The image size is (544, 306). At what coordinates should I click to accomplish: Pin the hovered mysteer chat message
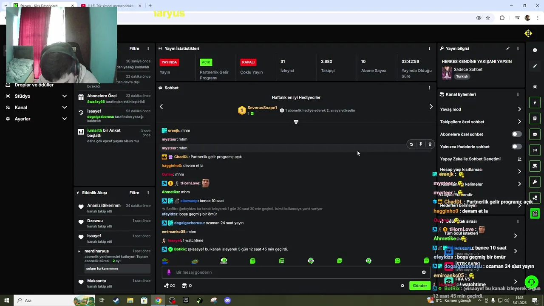tap(421, 144)
